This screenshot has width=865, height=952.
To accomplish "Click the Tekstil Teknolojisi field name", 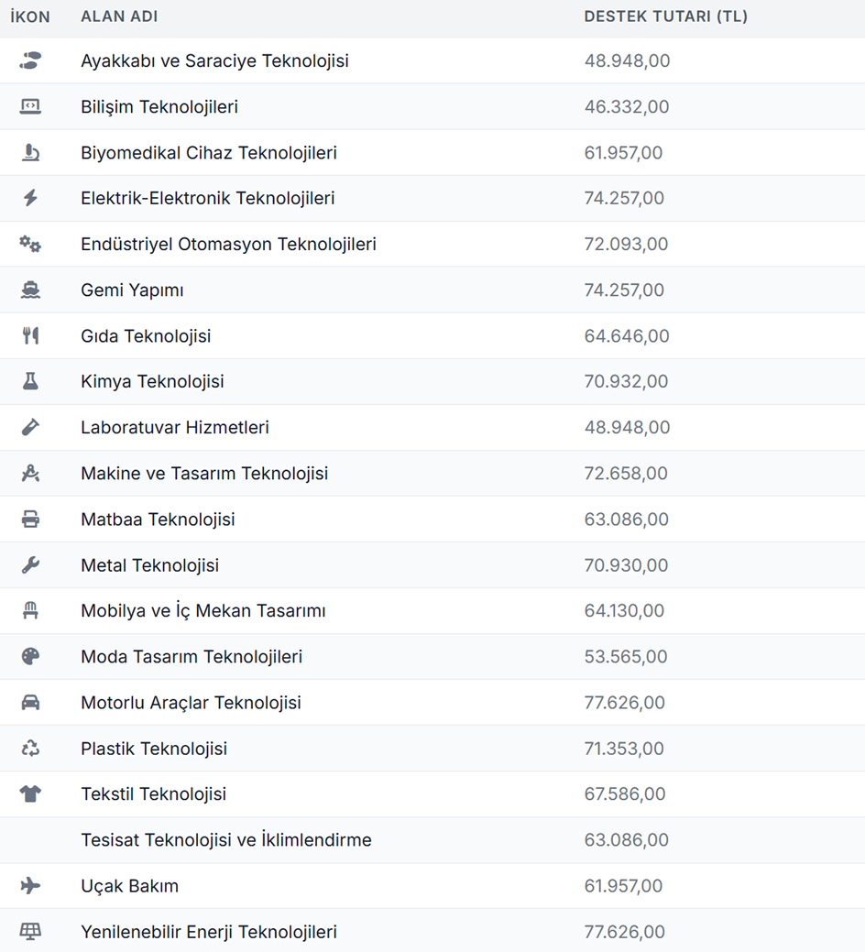I will [x=153, y=794].
